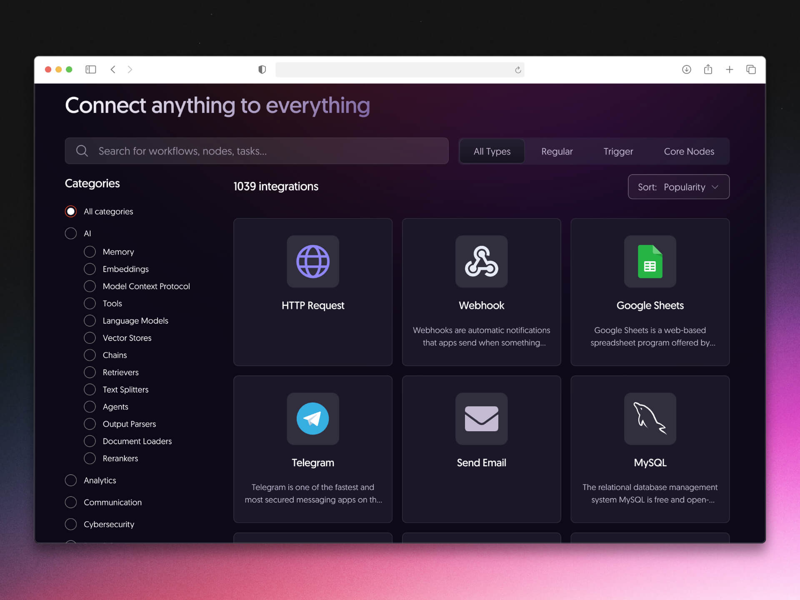
Task: Select the Output Parsers radio
Action: [90, 424]
